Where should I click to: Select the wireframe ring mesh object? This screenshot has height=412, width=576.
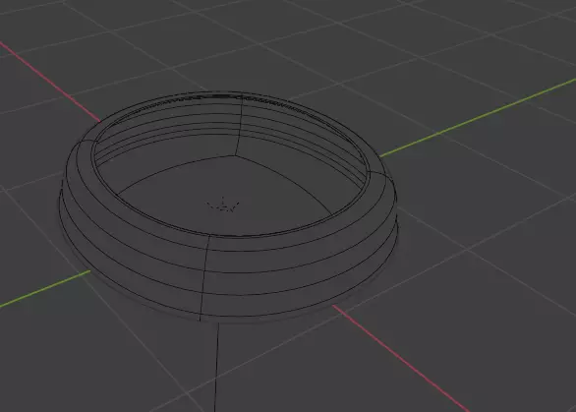tap(228, 206)
